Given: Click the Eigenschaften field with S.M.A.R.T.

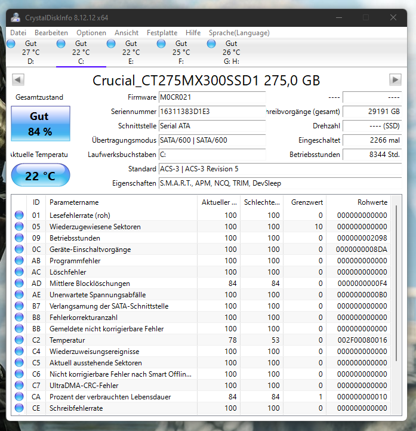Looking at the screenshot, I should tap(281, 183).
